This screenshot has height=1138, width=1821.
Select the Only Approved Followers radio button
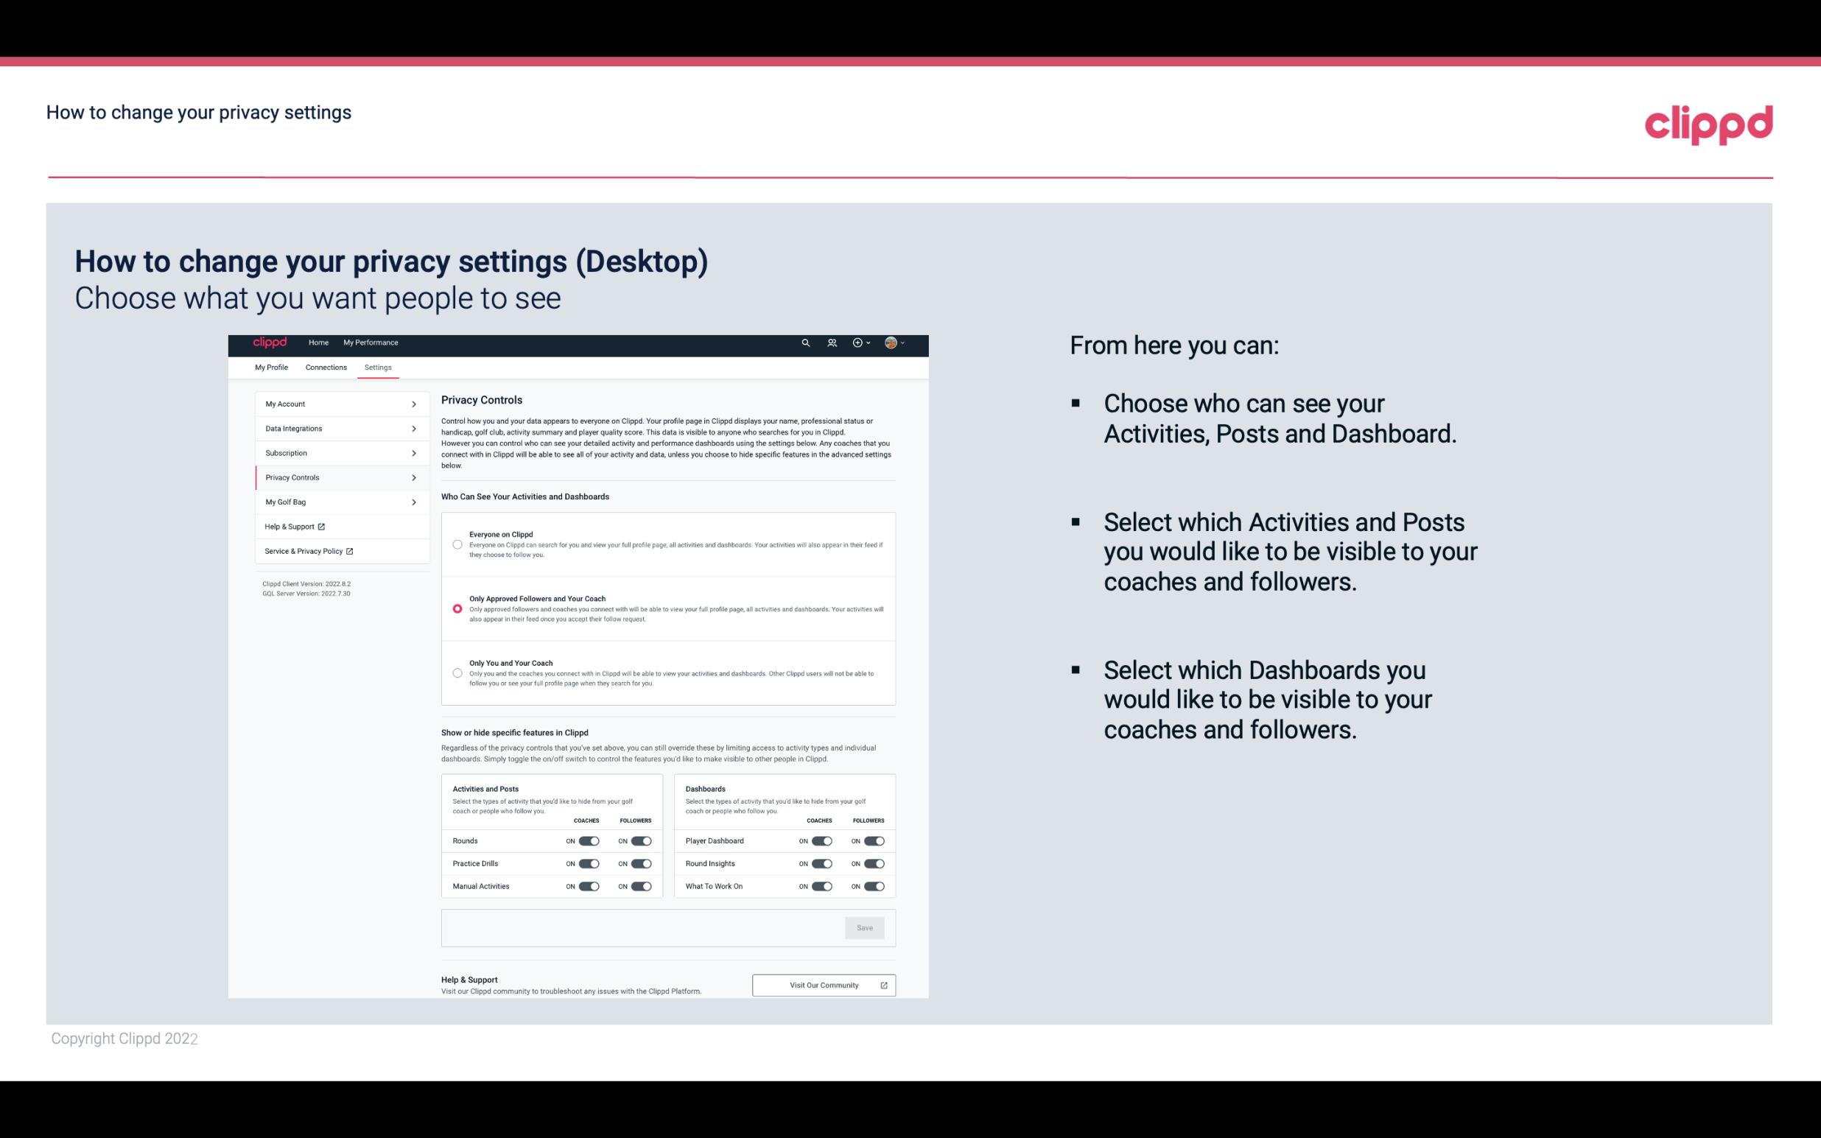tap(456, 608)
